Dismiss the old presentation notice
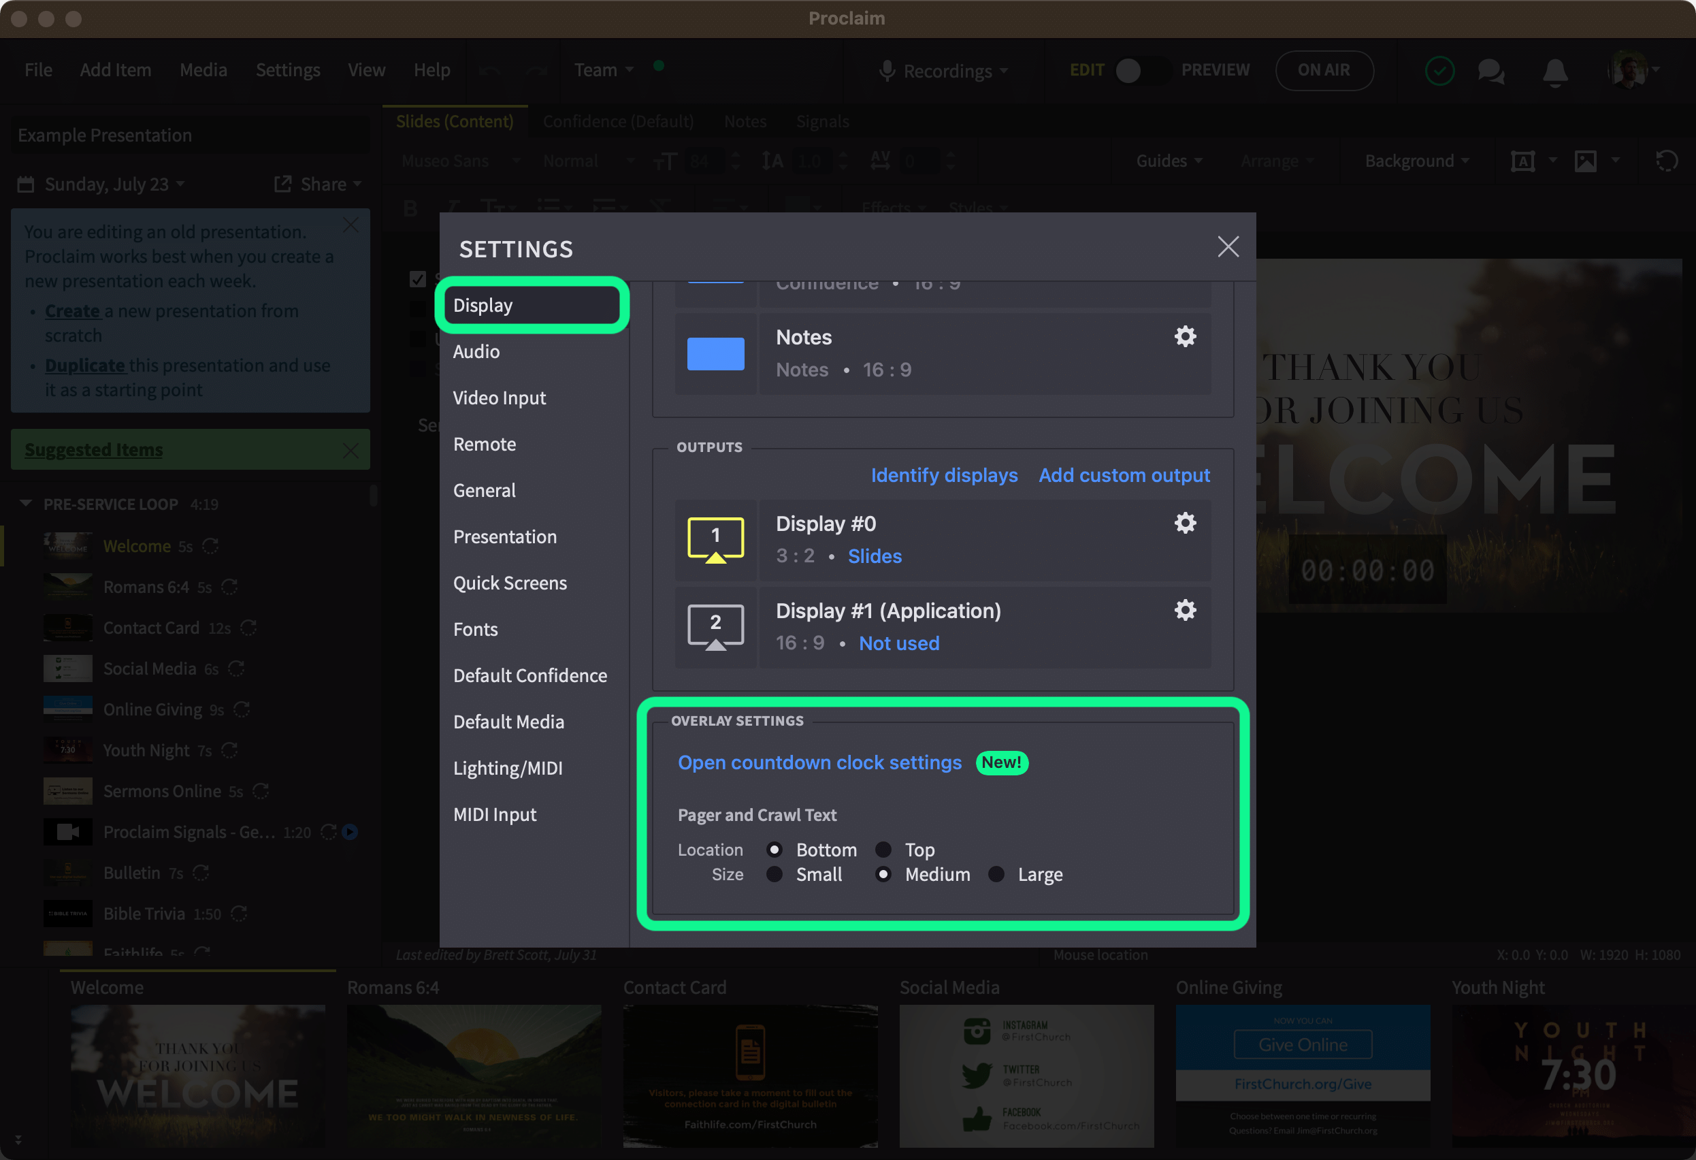The width and height of the screenshot is (1696, 1160). tap(351, 225)
